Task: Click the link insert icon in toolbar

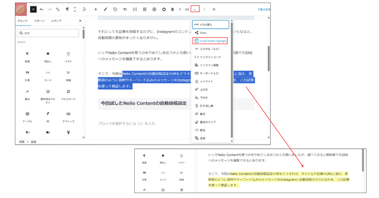Action: coord(187,9)
